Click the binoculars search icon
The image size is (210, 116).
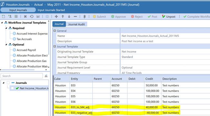tap(46, 76)
